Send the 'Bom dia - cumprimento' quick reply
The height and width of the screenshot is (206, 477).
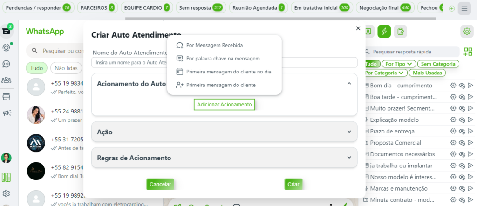pyautogui.click(x=470, y=86)
